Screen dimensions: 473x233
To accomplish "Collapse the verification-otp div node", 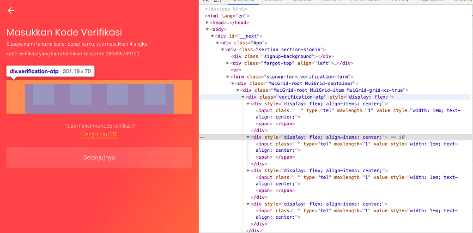I will (243, 97).
